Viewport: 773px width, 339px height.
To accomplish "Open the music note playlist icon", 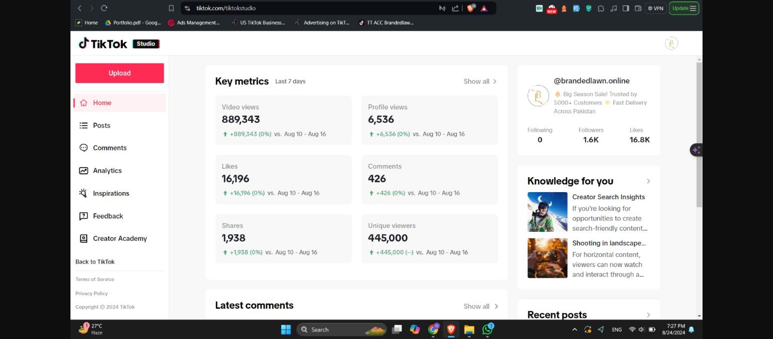I will [613, 8].
